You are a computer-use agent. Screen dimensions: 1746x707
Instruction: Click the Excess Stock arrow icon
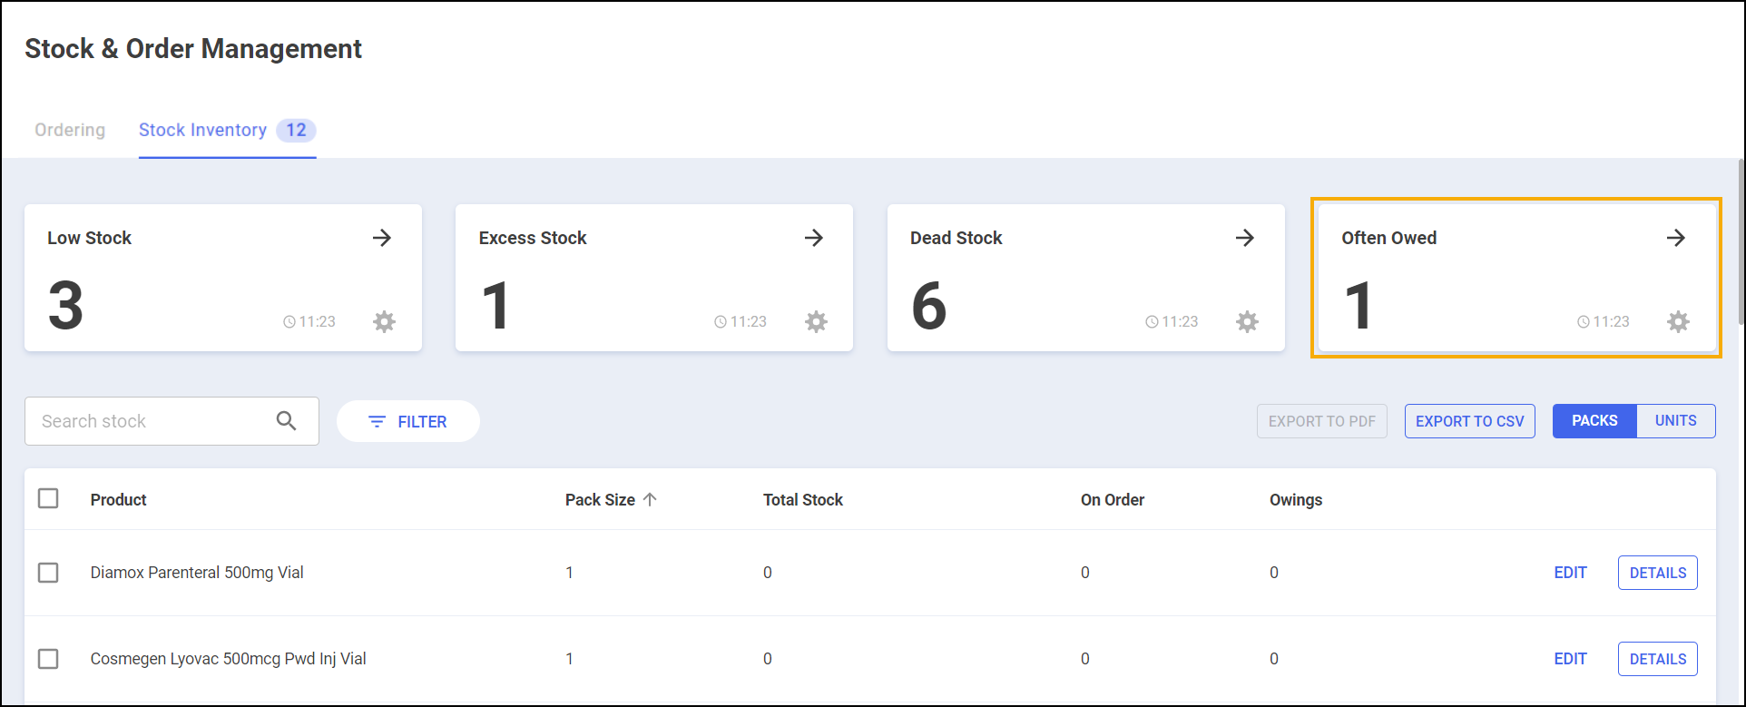(814, 238)
